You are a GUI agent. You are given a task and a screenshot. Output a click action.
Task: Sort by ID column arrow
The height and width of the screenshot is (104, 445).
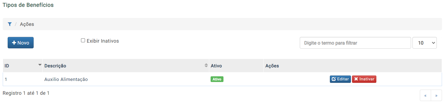coord(40,65)
